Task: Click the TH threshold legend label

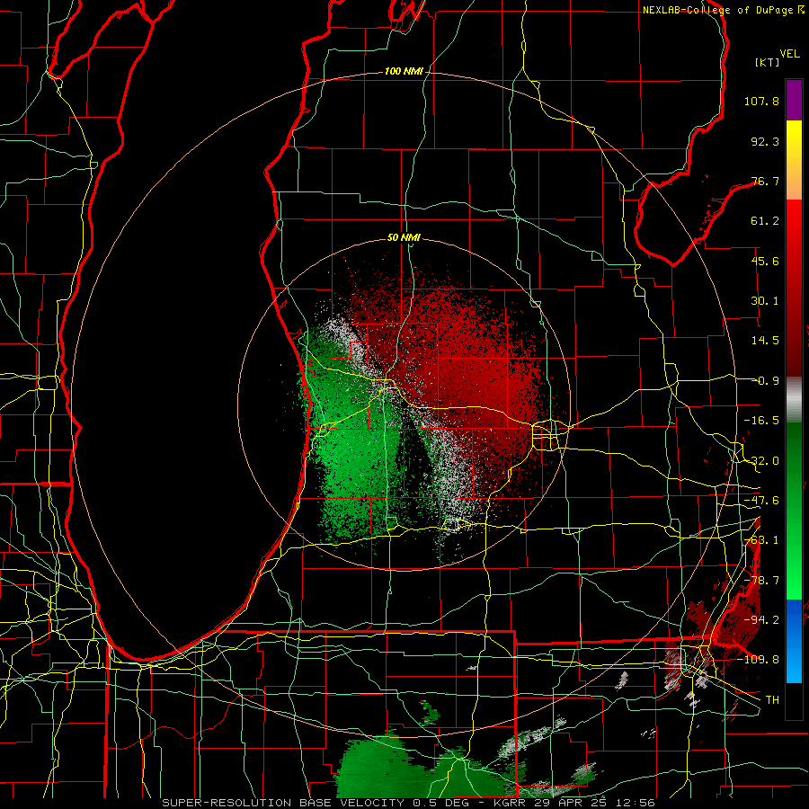Action: click(x=772, y=700)
